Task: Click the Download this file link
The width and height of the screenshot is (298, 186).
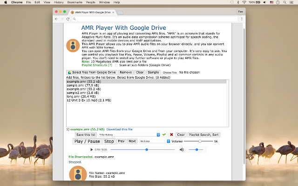Action: [119, 129]
